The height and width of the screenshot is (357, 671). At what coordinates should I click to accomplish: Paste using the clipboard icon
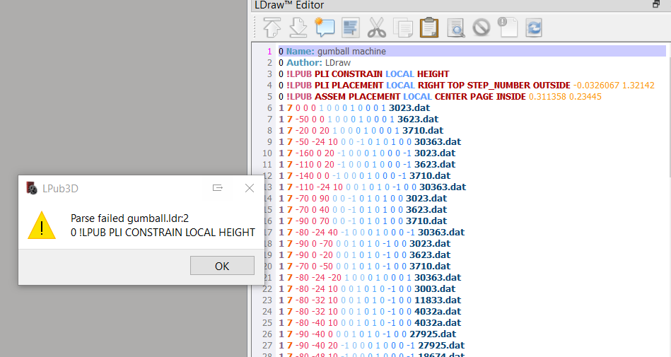click(429, 28)
